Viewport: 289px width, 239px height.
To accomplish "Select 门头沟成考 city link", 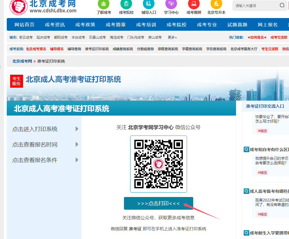I will 136,37.
